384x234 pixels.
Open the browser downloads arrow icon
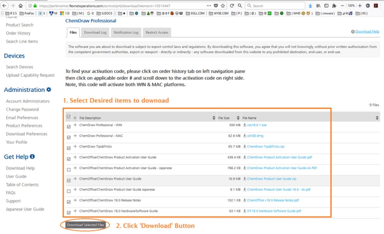310,6
